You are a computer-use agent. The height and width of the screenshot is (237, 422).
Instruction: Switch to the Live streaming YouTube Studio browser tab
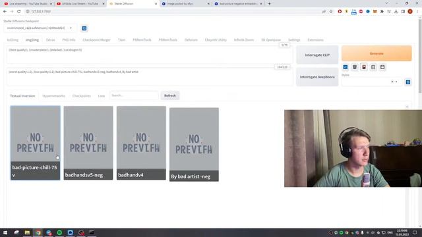tap(28, 4)
